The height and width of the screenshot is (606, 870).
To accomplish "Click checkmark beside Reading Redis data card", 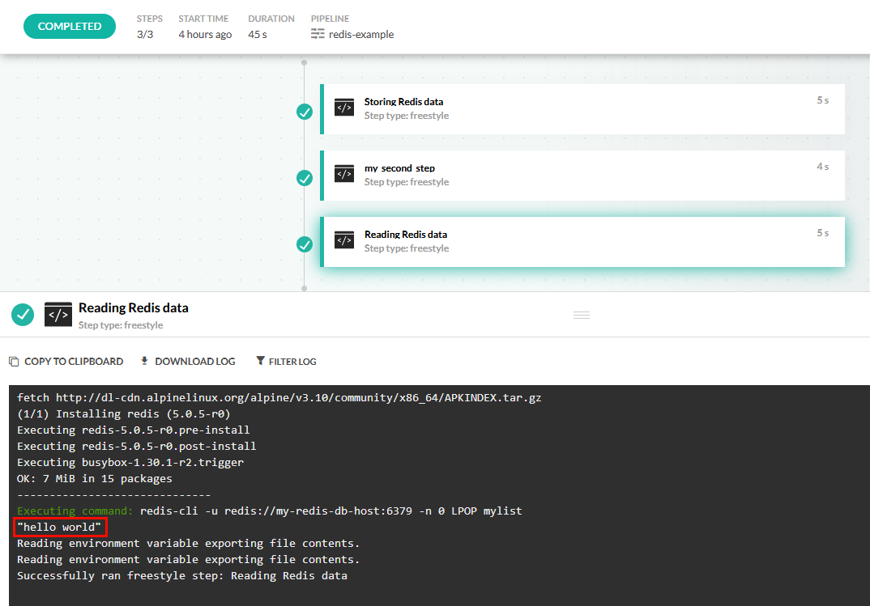I will (x=305, y=244).
